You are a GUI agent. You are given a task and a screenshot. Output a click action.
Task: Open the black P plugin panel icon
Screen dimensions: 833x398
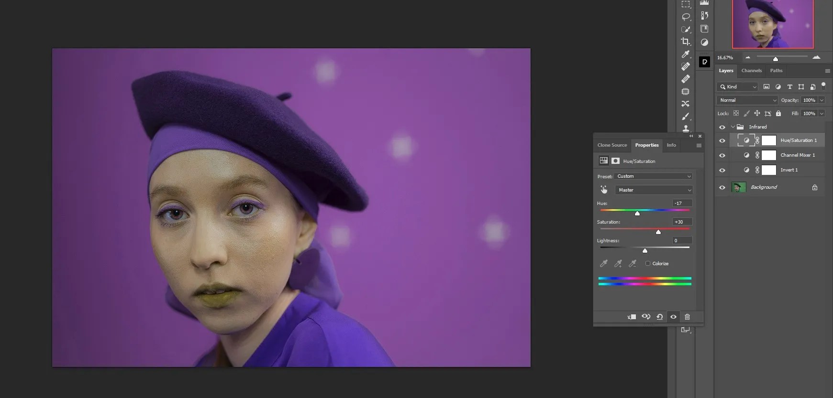coord(704,62)
